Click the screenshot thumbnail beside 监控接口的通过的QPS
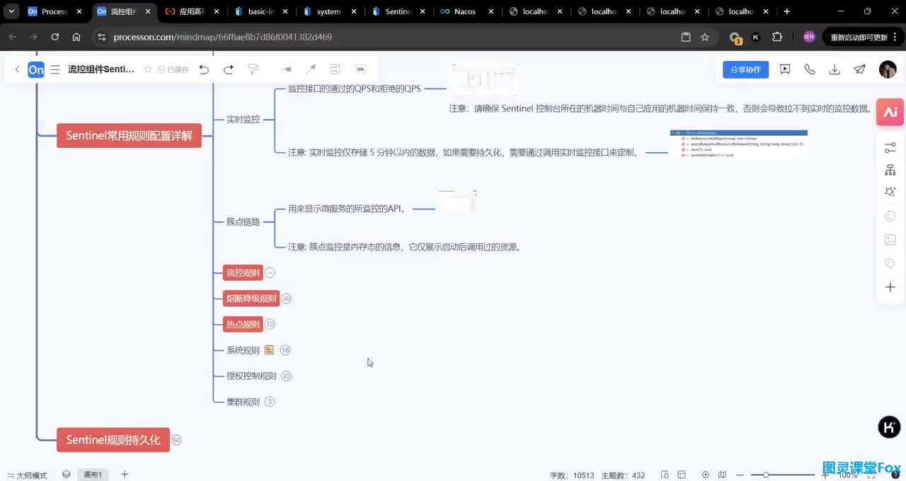This screenshot has width=906, height=481. (484, 79)
